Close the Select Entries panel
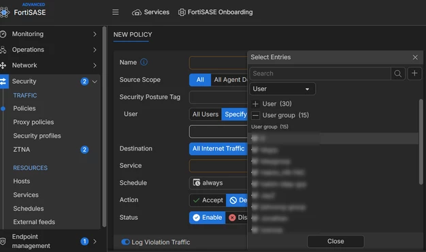 (415, 57)
